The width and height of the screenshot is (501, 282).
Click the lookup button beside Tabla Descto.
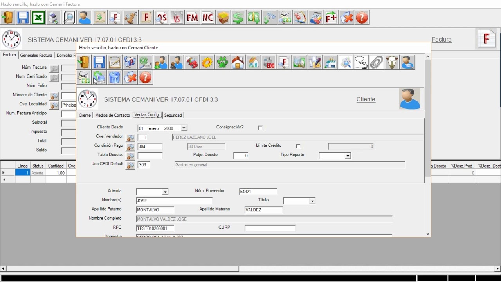(131, 156)
